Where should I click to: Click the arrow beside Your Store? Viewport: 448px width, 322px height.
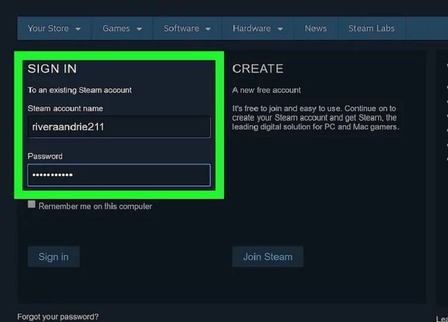point(78,29)
